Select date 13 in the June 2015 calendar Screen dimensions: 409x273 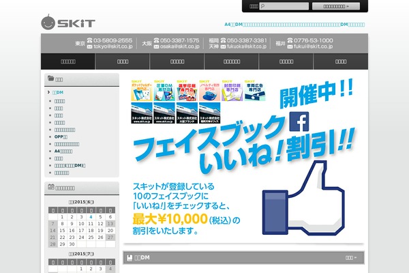pos(110,224)
